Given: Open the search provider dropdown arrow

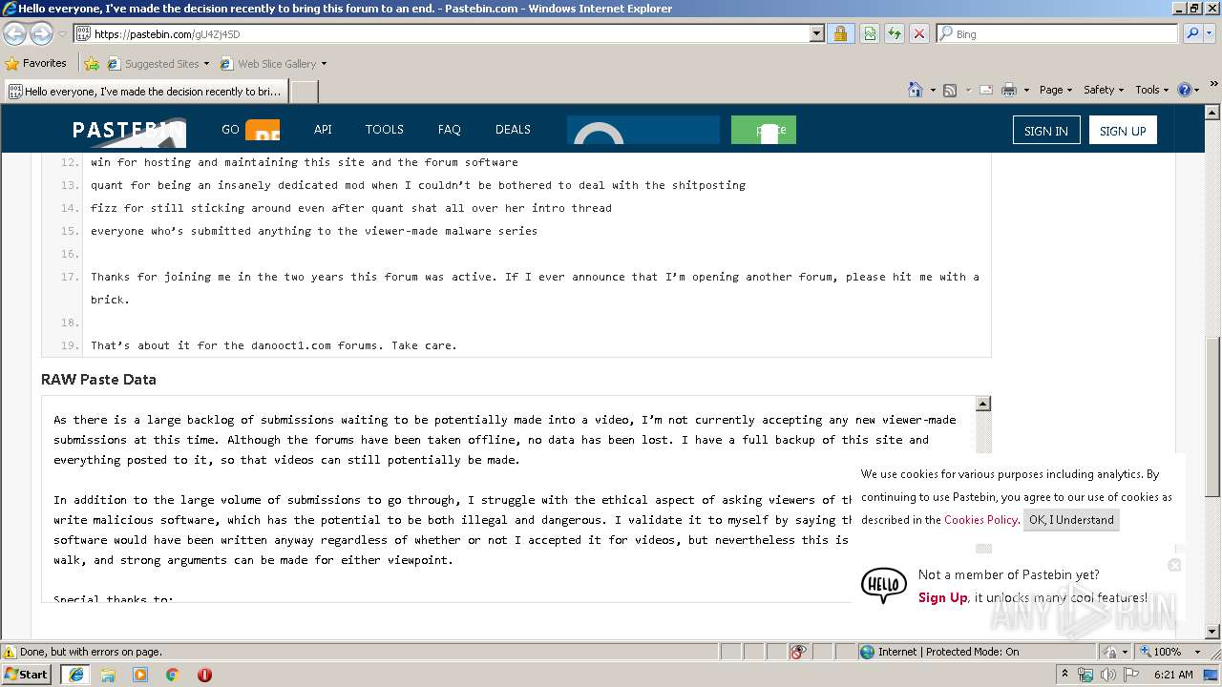Looking at the screenshot, I should click(x=1211, y=33).
